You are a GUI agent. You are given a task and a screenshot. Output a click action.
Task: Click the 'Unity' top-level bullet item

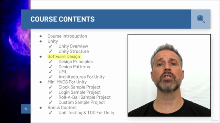[53, 41]
